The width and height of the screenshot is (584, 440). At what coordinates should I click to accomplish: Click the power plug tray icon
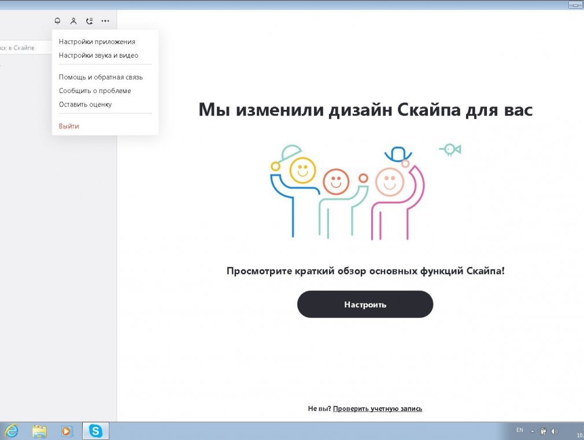544,431
